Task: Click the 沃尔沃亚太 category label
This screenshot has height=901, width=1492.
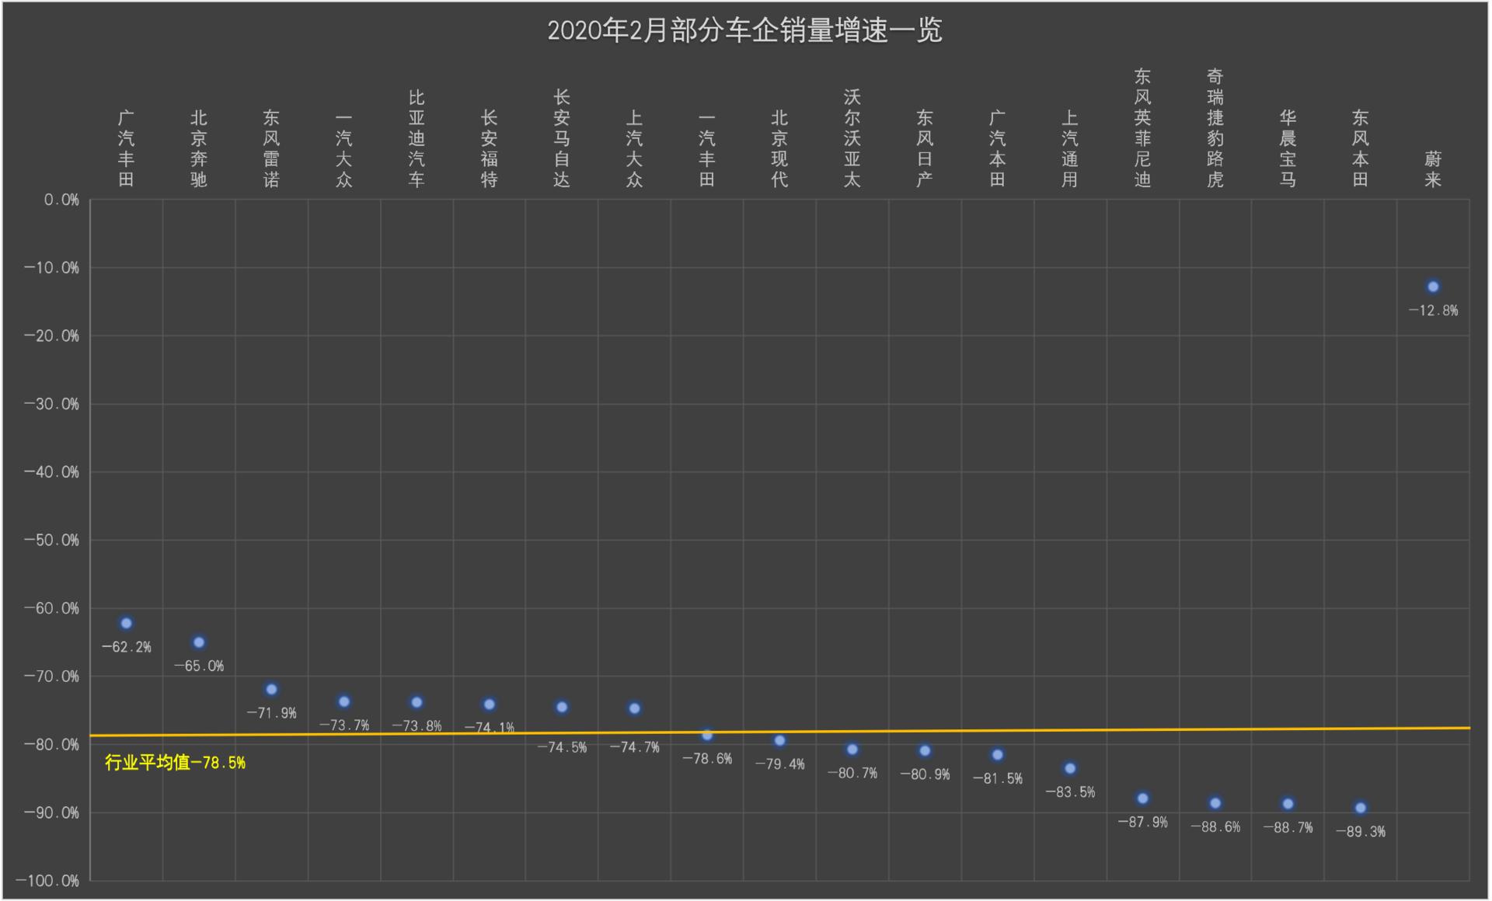Action: pyautogui.click(x=852, y=139)
